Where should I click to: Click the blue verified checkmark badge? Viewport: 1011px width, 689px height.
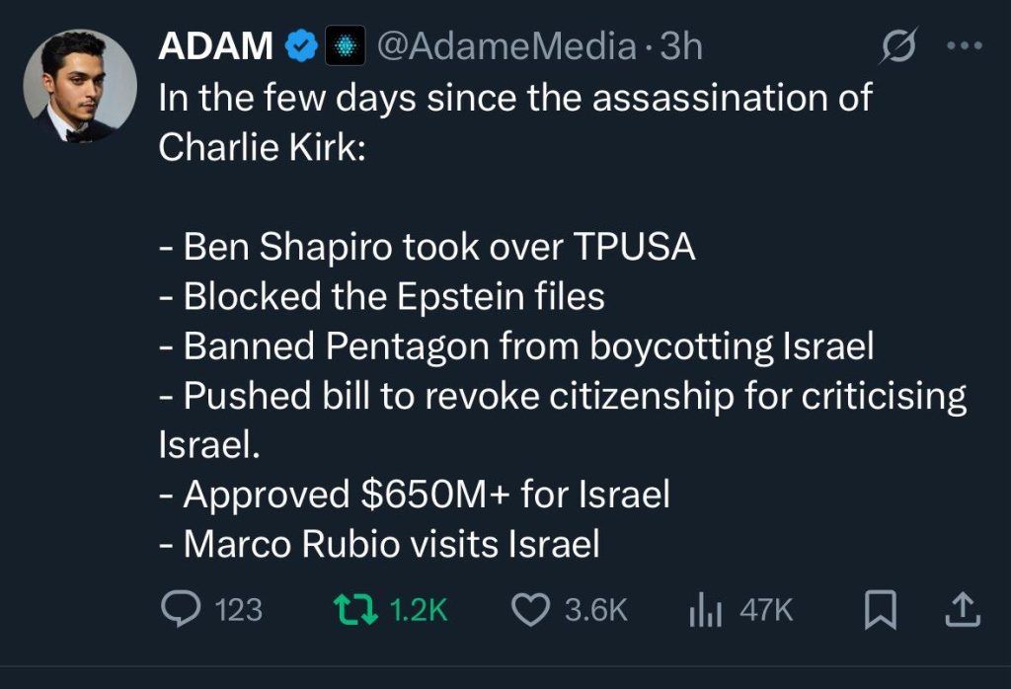pyautogui.click(x=301, y=45)
